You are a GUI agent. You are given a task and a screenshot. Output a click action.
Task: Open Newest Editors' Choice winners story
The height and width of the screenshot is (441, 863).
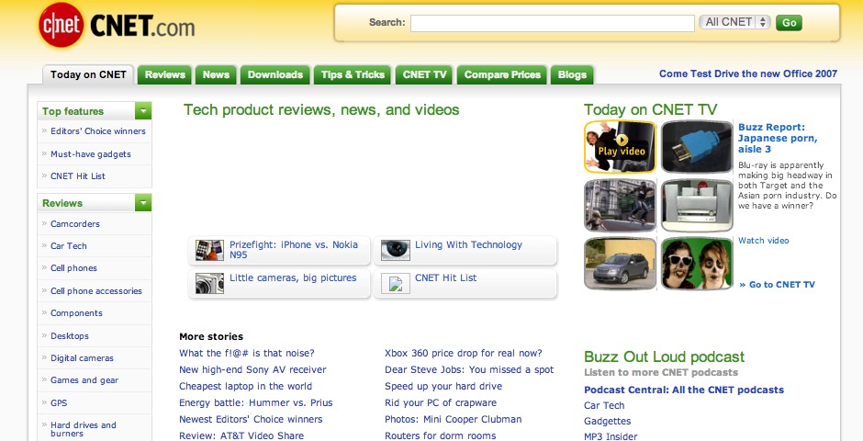pos(251,420)
